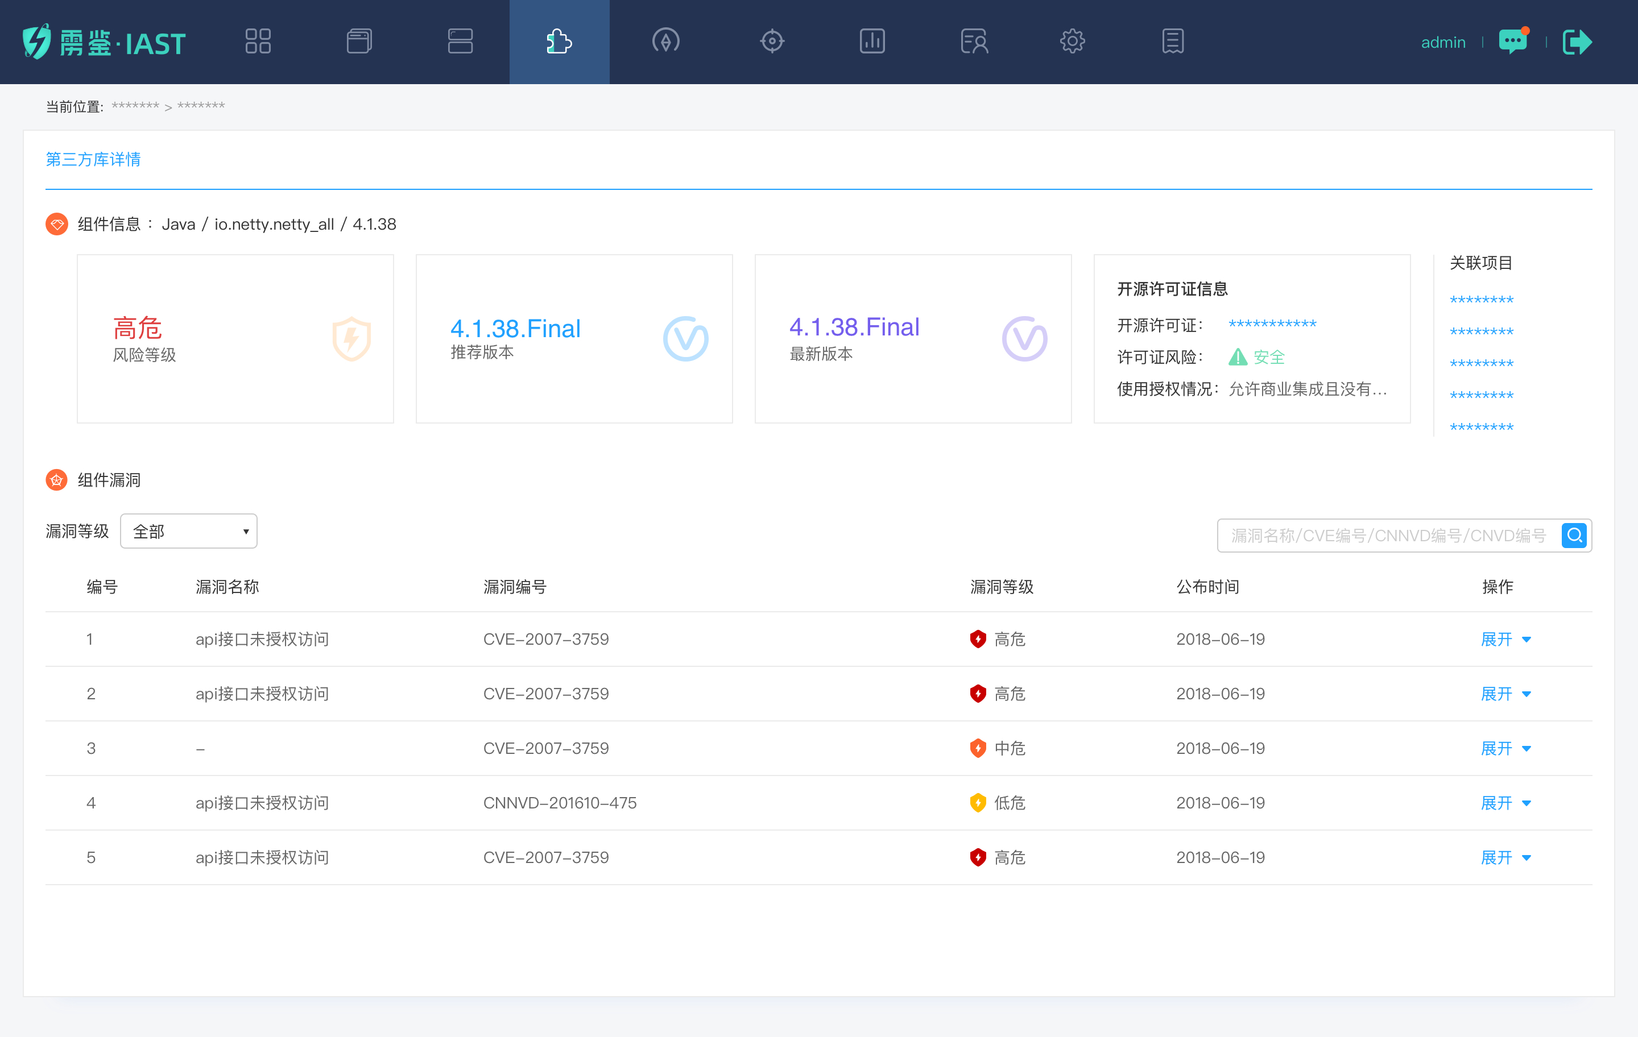Click the 2018-06-19 date in row 3
1638x1037 pixels.
(1221, 748)
